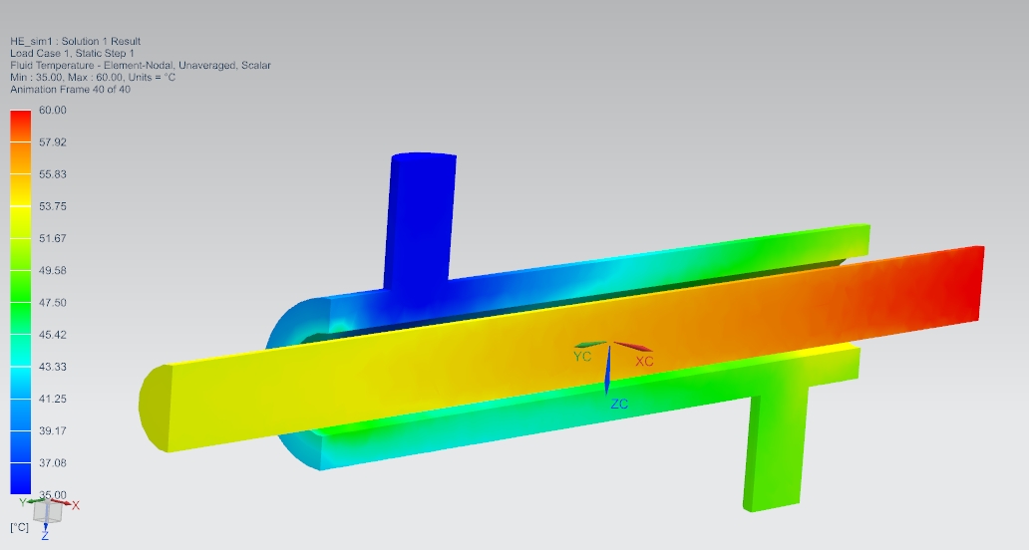Click the 43.33 legend value
1029x550 pixels.
pos(53,367)
